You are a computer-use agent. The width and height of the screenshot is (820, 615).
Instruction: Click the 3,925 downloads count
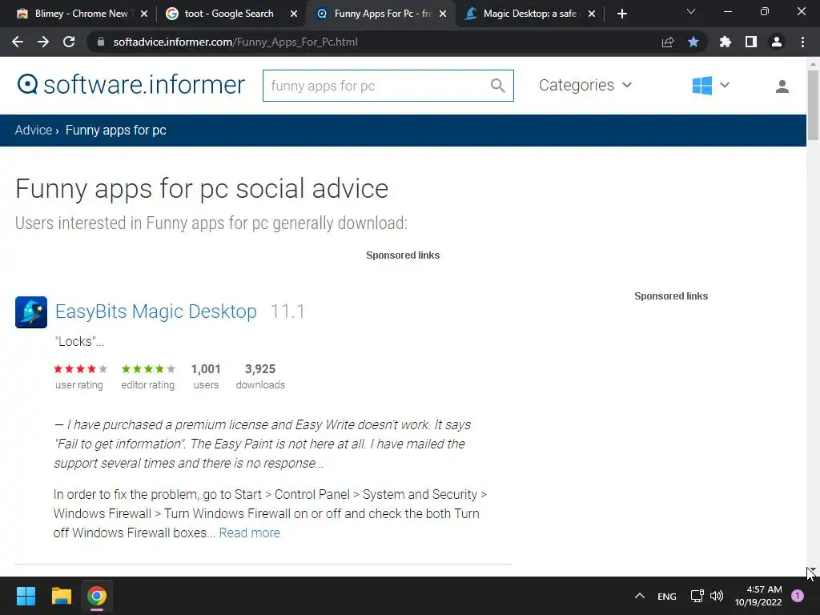coord(260,369)
